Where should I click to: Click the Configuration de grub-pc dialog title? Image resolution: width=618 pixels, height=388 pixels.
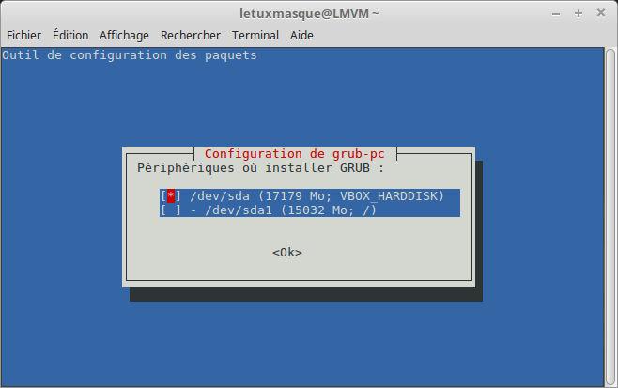click(x=294, y=154)
